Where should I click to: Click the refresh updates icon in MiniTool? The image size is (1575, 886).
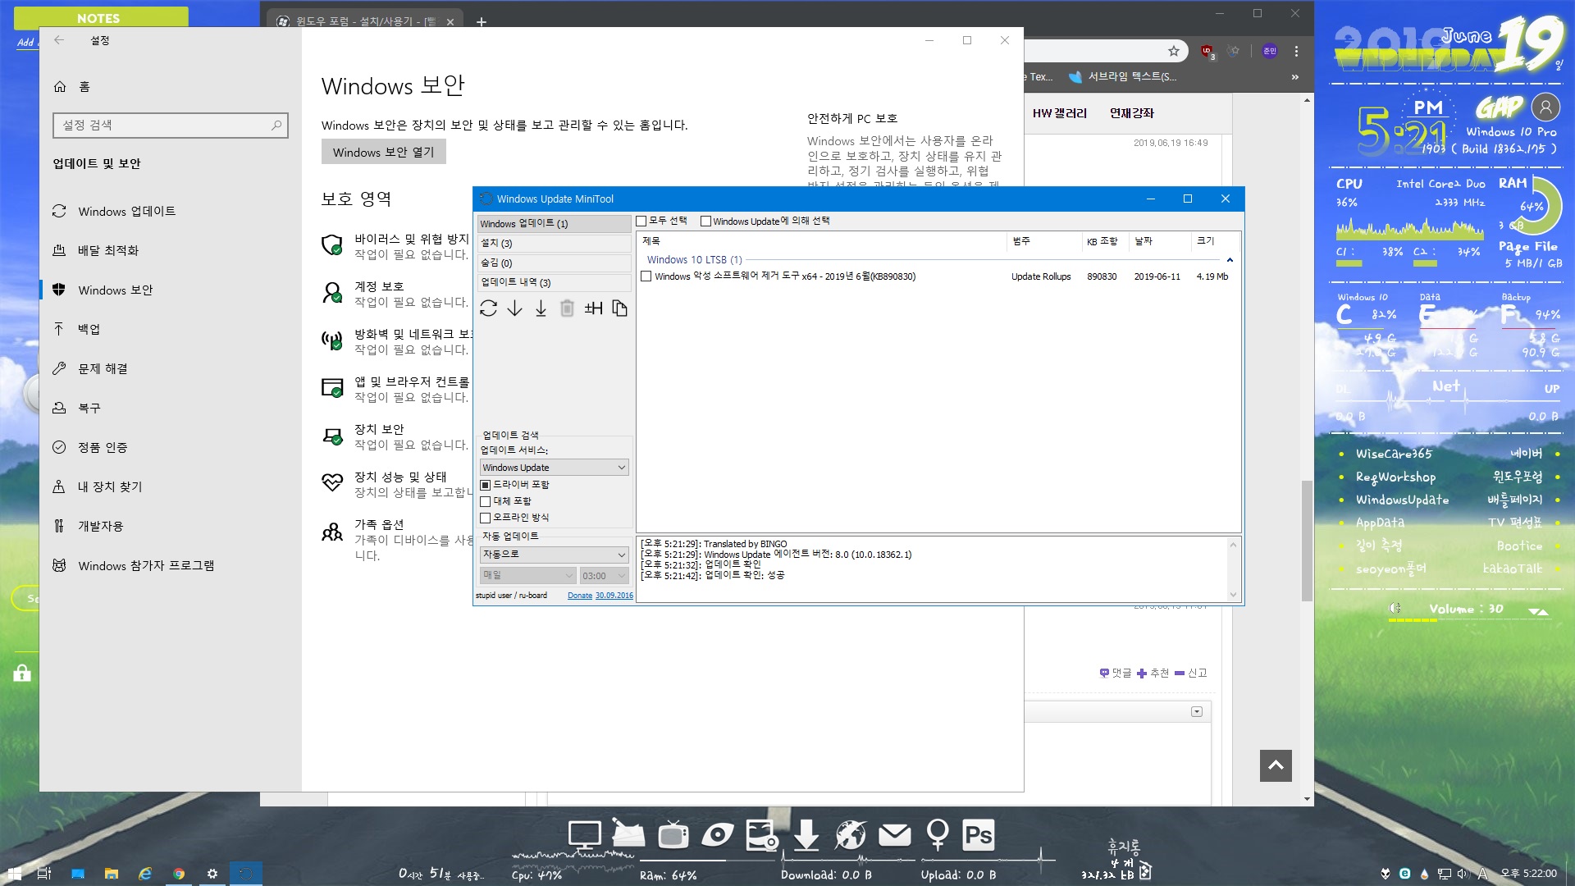point(489,308)
